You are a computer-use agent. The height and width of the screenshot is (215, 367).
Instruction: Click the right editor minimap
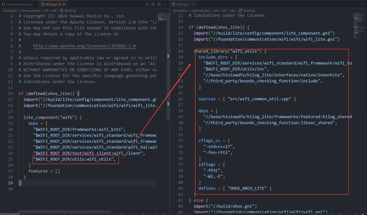tap(358, 26)
